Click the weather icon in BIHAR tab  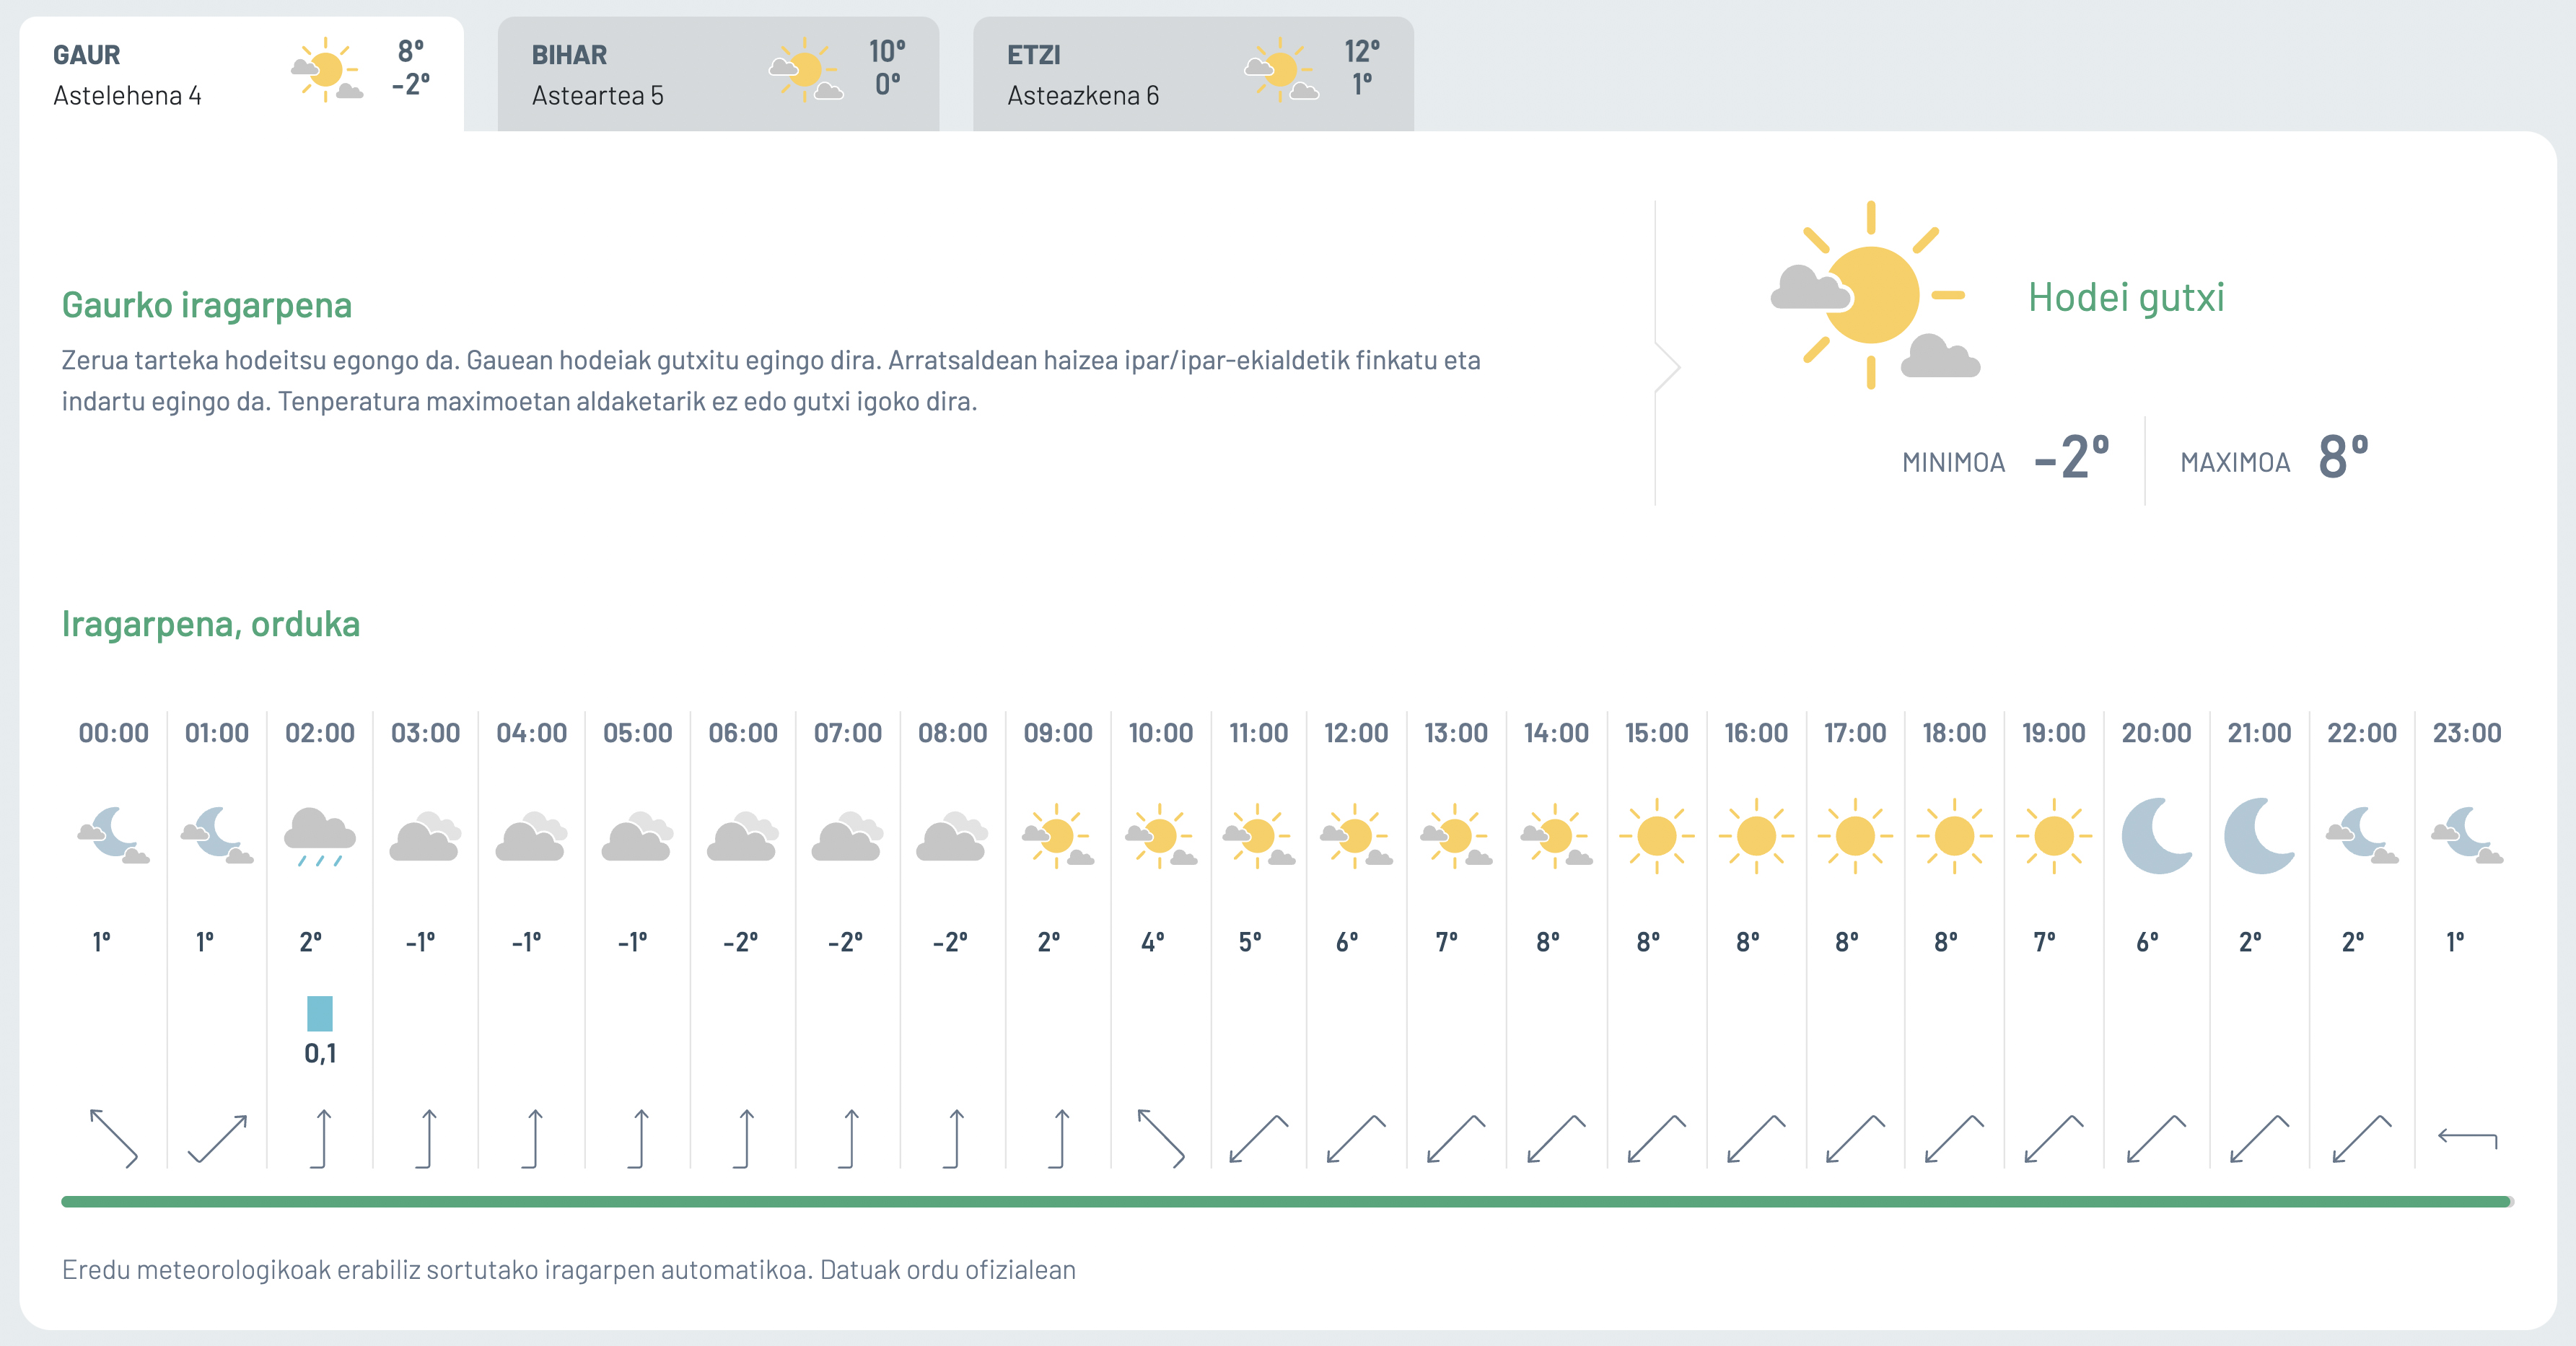(x=806, y=70)
